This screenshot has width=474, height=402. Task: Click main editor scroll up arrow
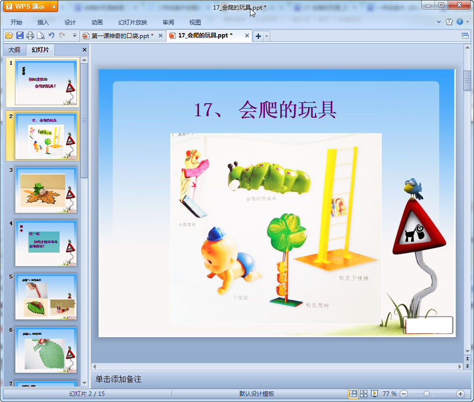(x=467, y=48)
